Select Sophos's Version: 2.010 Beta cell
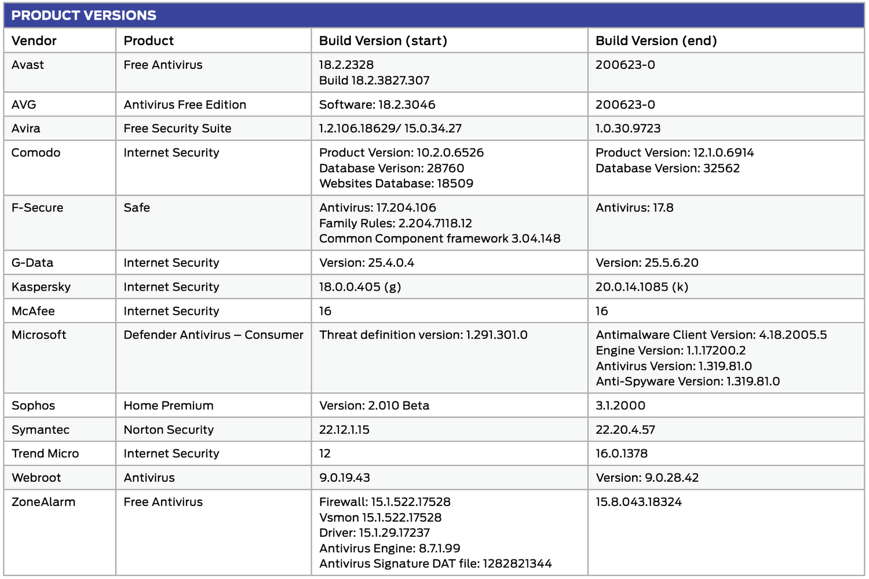 374,406
